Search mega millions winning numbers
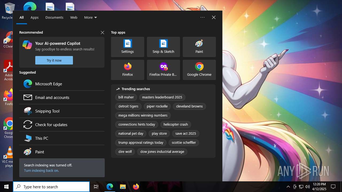This screenshot has height=192, width=342. (143, 115)
